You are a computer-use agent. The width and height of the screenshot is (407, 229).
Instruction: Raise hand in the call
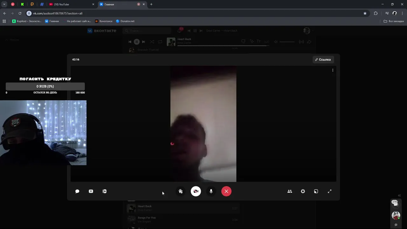coord(181,191)
